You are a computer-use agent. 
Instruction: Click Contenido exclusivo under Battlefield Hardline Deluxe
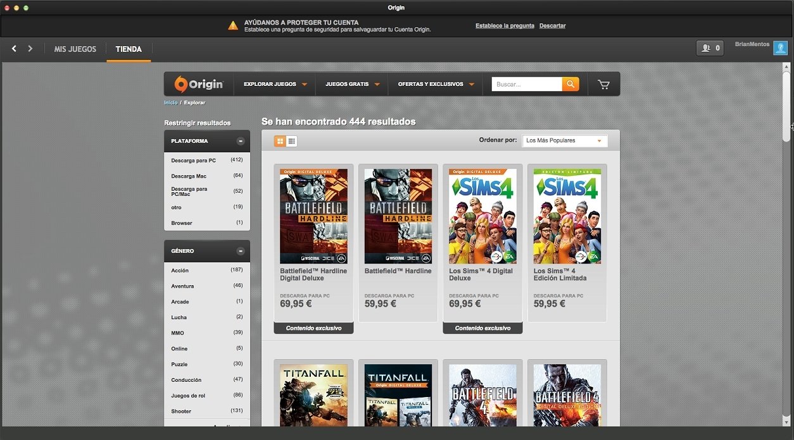point(313,328)
